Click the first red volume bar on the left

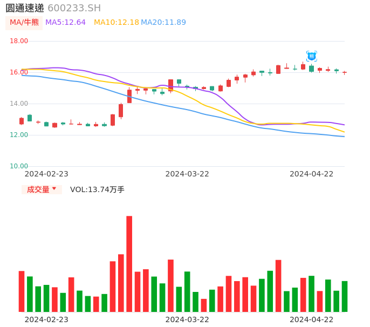tap(22, 291)
